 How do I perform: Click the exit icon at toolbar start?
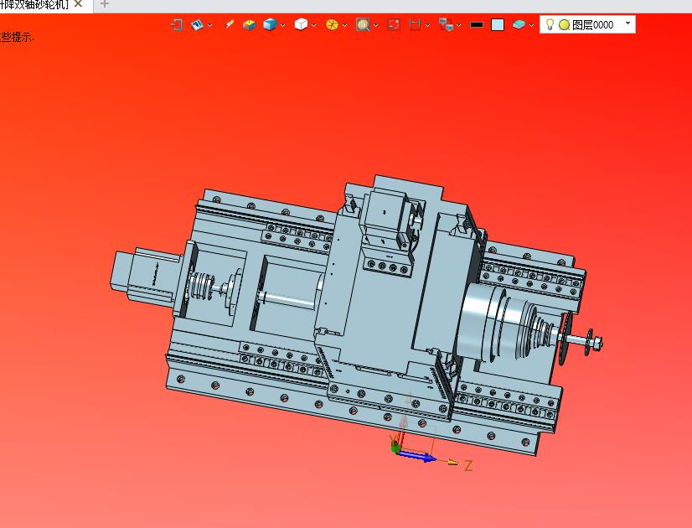point(177,24)
